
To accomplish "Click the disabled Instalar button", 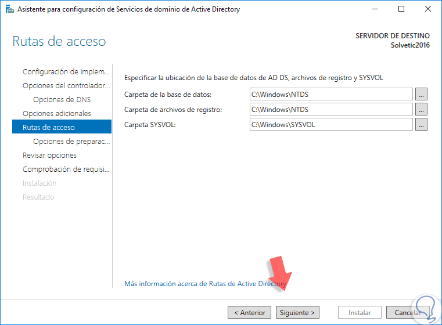I will click(360, 312).
